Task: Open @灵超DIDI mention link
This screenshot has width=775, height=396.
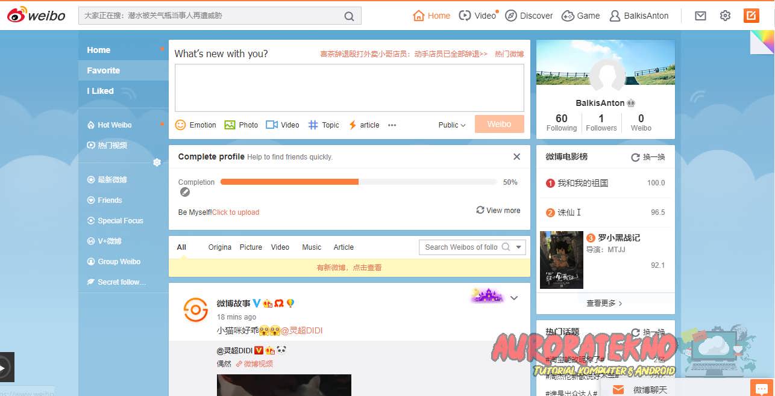Action: tap(302, 330)
